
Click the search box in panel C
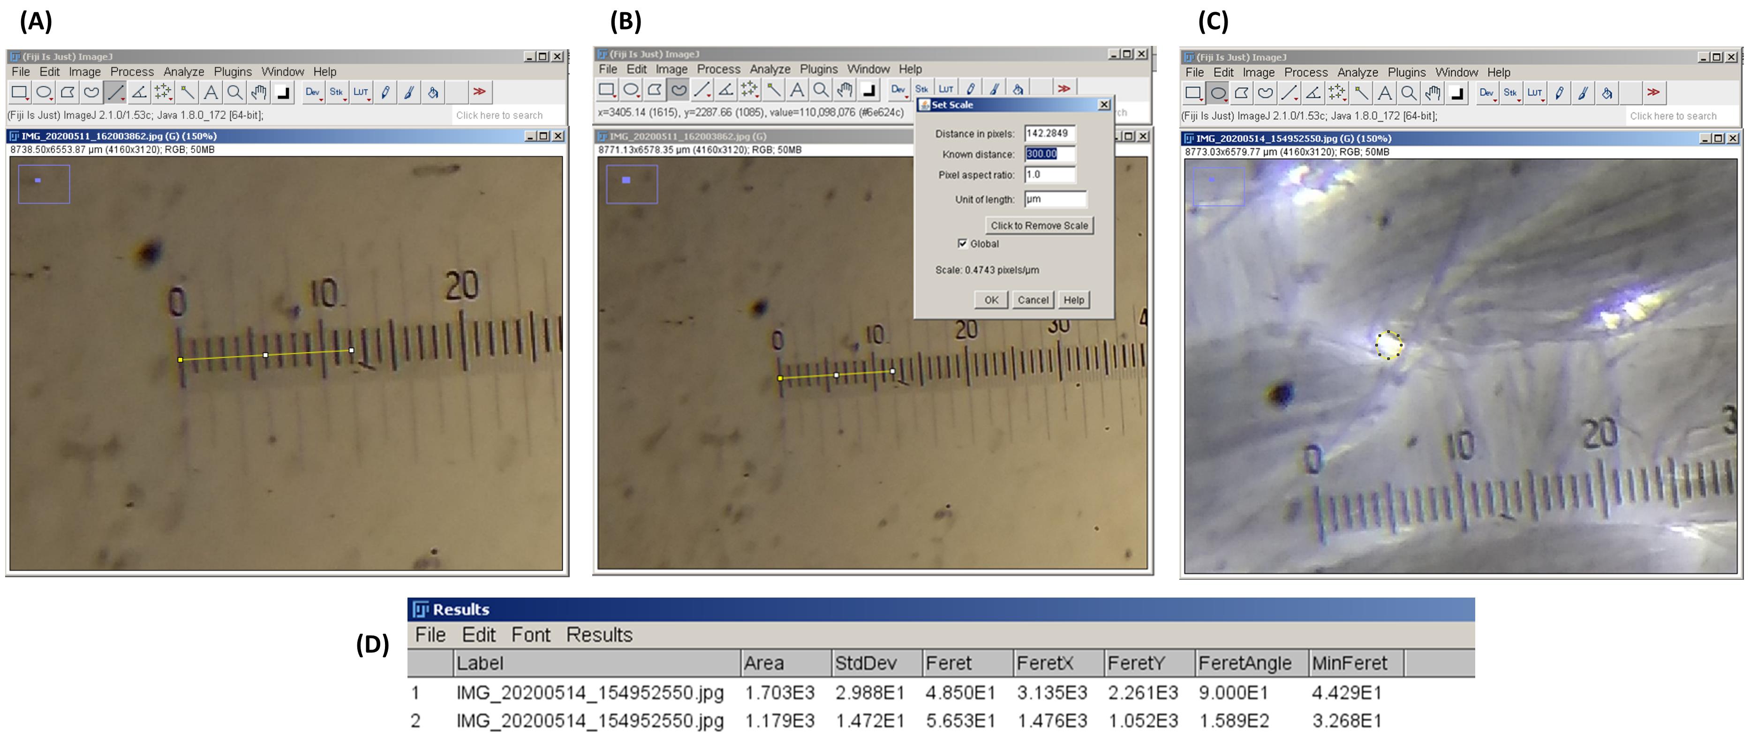[1682, 116]
